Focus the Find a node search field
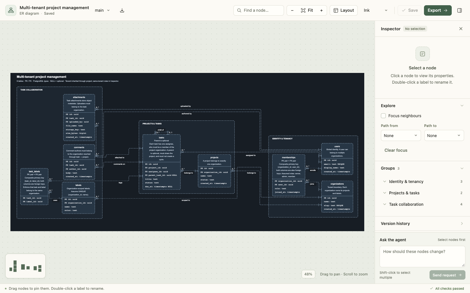This screenshot has height=293, width=470. [258, 10]
